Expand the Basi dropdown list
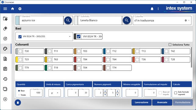The image size is (196, 110). point(70,37)
